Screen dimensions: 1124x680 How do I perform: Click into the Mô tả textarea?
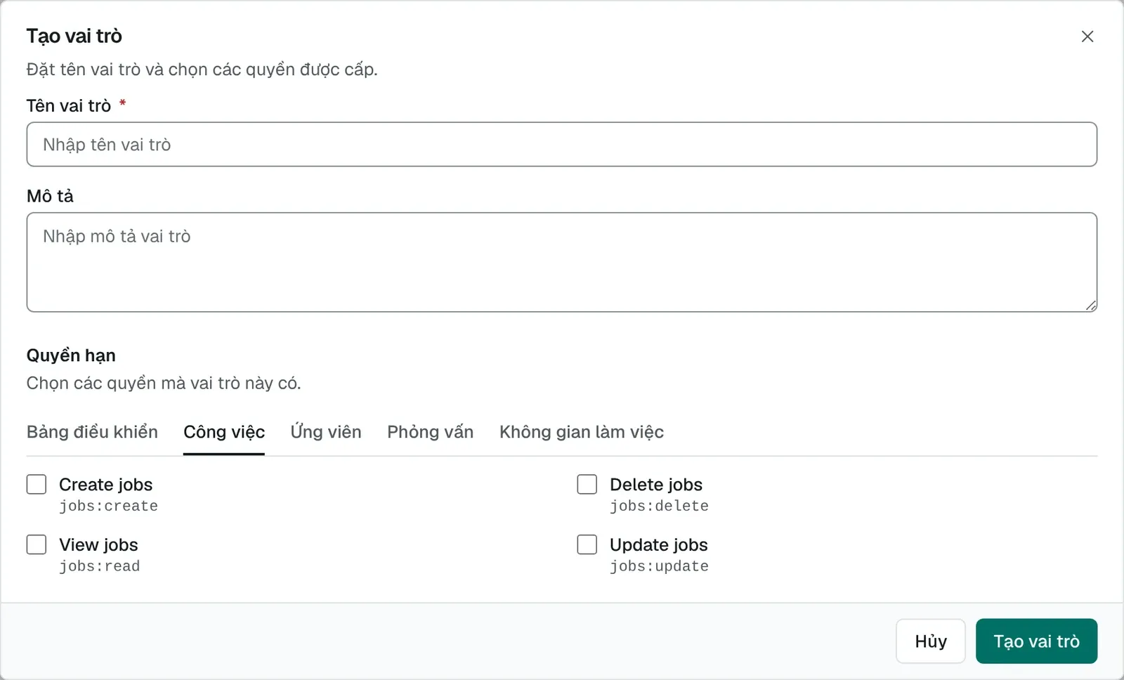click(562, 262)
